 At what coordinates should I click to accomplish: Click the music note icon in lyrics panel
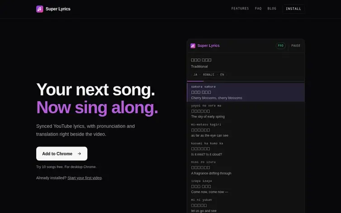(193, 46)
